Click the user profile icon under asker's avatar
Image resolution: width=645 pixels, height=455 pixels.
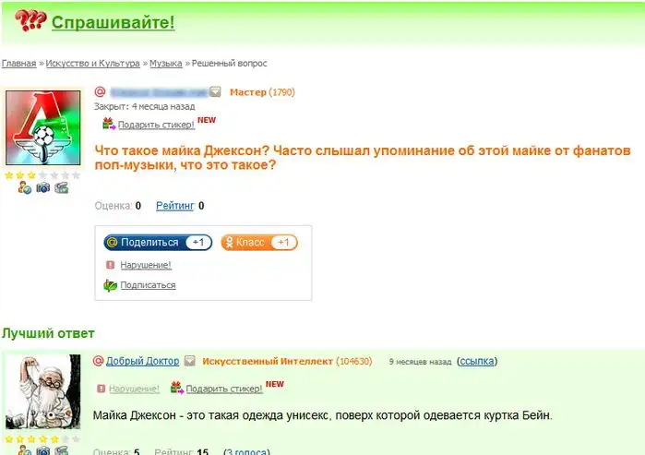(25, 188)
